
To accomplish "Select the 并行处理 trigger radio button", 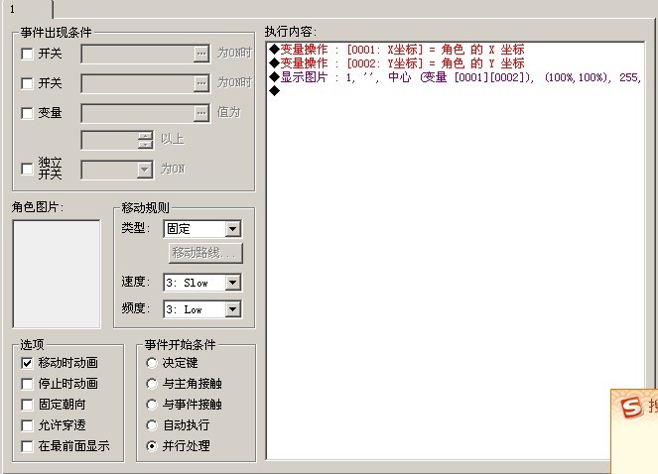I will click(x=152, y=446).
